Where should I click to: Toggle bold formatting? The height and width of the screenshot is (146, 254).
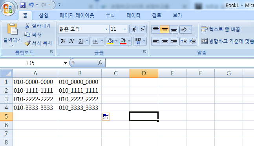(63, 41)
